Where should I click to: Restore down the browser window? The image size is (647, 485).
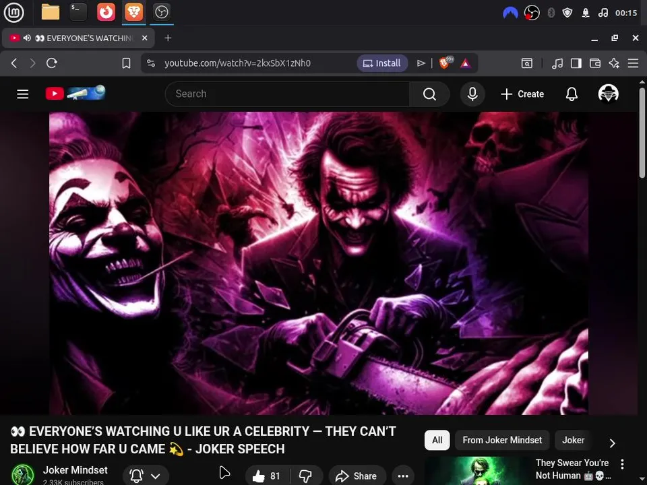pos(615,38)
